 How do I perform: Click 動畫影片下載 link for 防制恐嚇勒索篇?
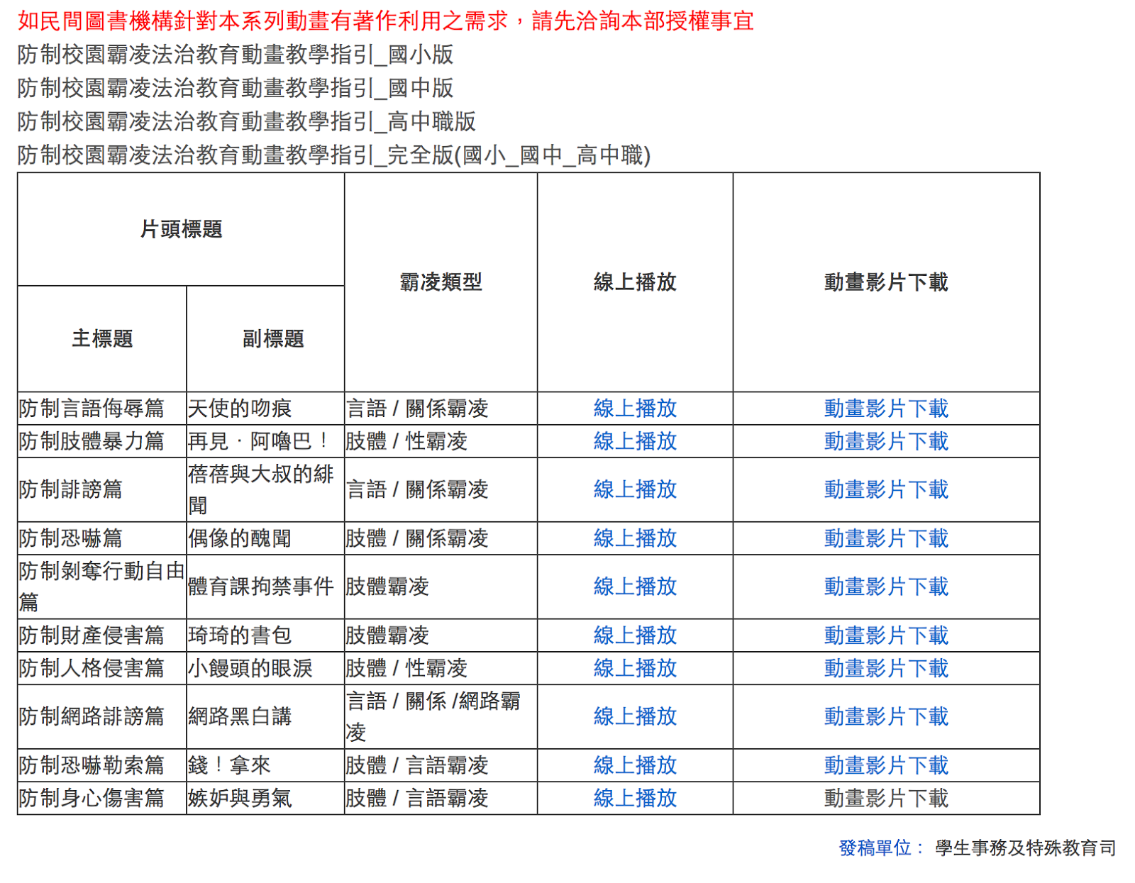(886, 765)
